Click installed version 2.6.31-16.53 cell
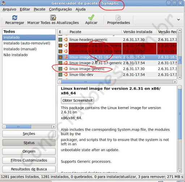Viewport: 185px width, 182px height. point(134,57)
